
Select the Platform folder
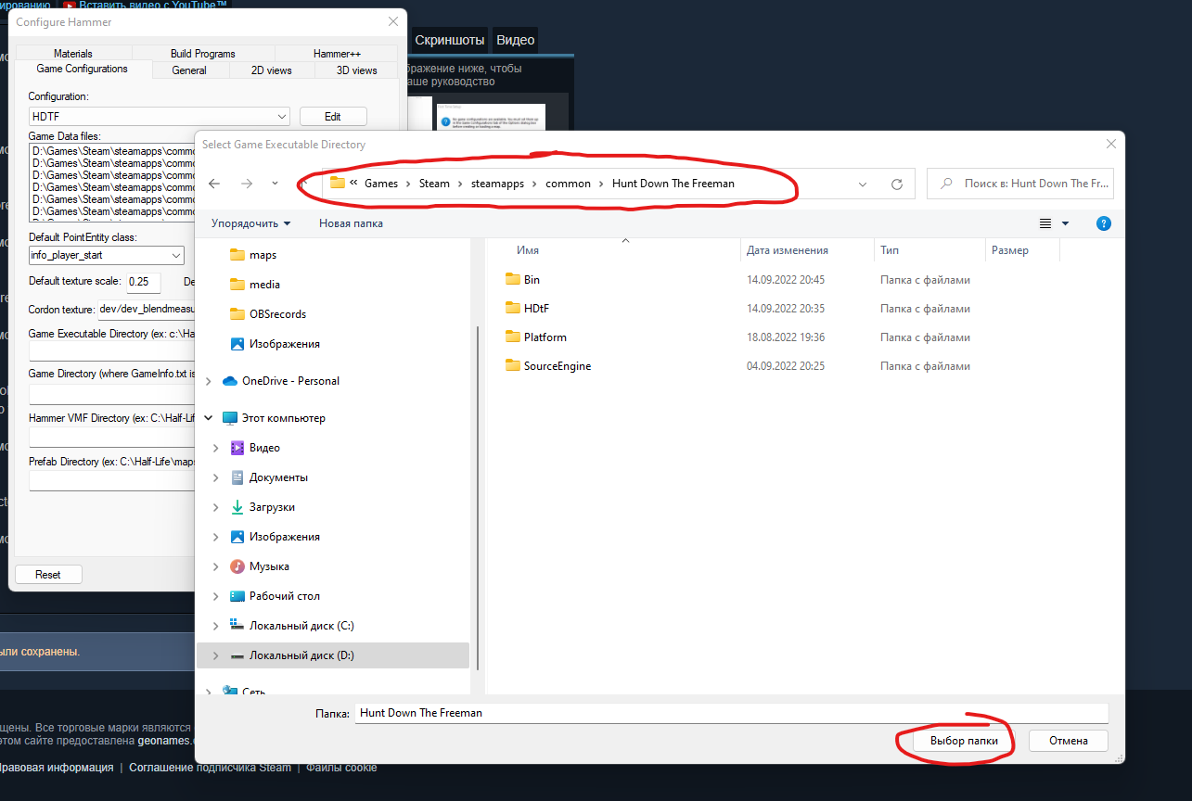(x=545, y=337)
